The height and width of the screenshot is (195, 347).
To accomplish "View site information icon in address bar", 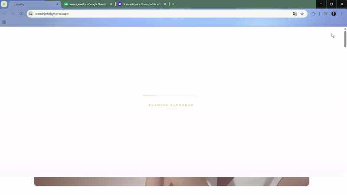I will pos(31,14).
